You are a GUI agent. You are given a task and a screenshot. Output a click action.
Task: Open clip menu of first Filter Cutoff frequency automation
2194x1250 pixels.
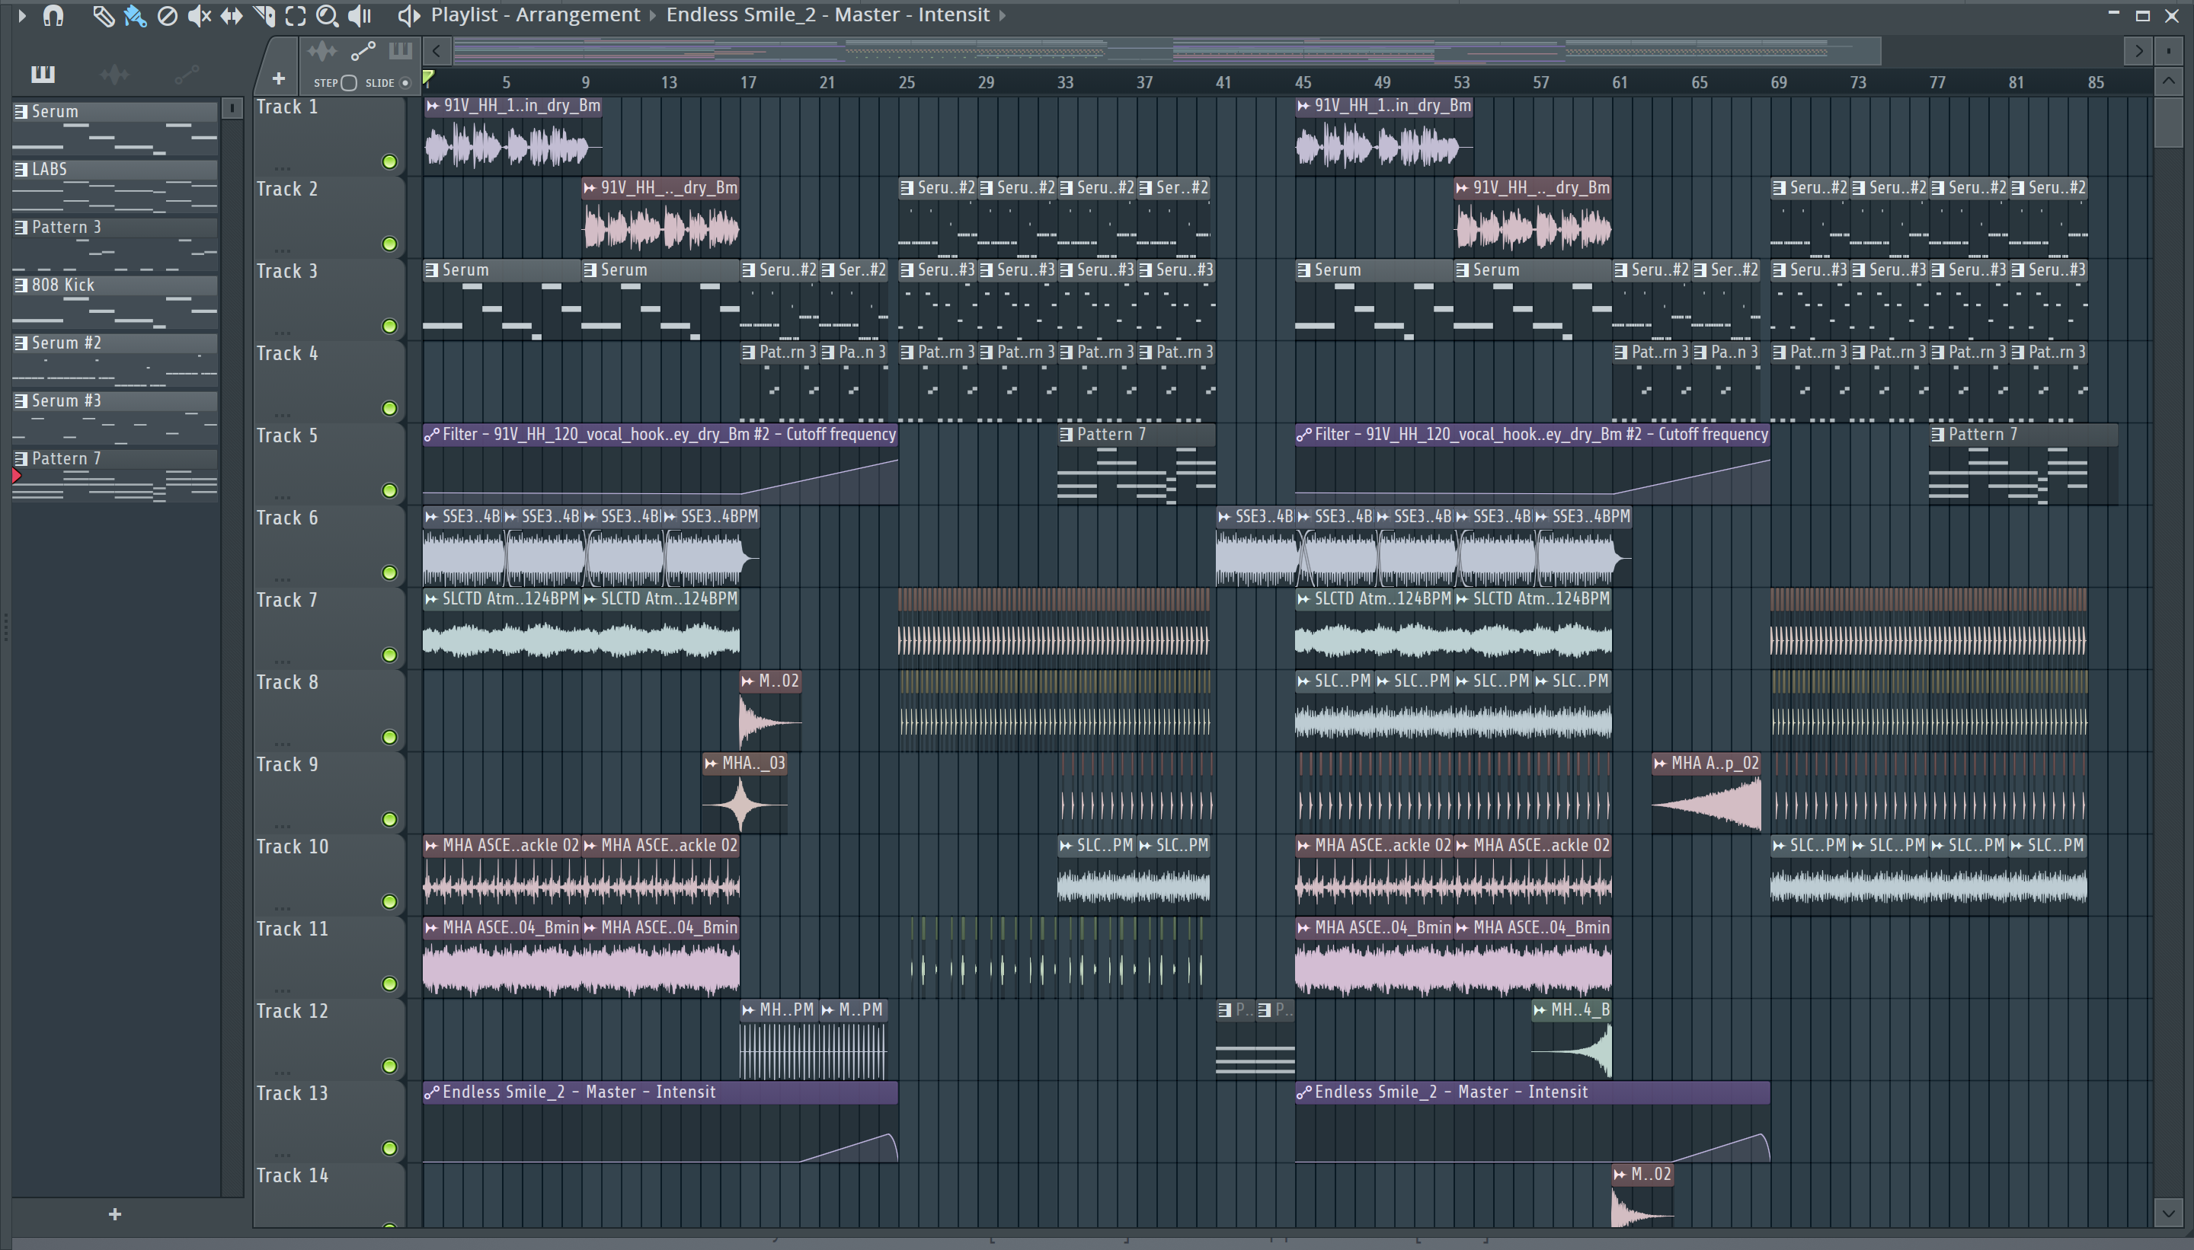click(x=432, y=435)
